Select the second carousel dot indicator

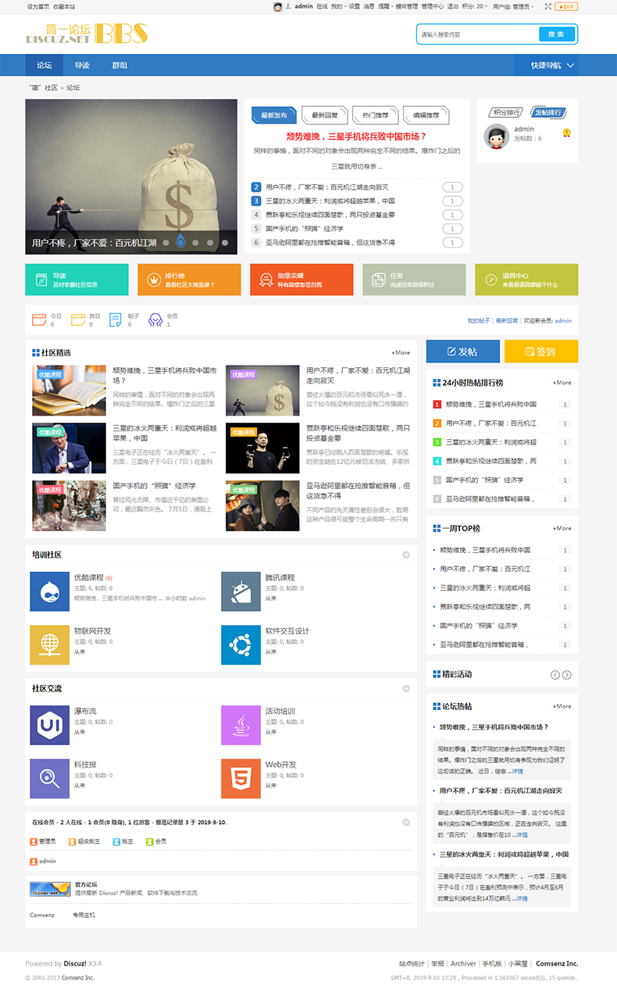click(x=180, y=243)
